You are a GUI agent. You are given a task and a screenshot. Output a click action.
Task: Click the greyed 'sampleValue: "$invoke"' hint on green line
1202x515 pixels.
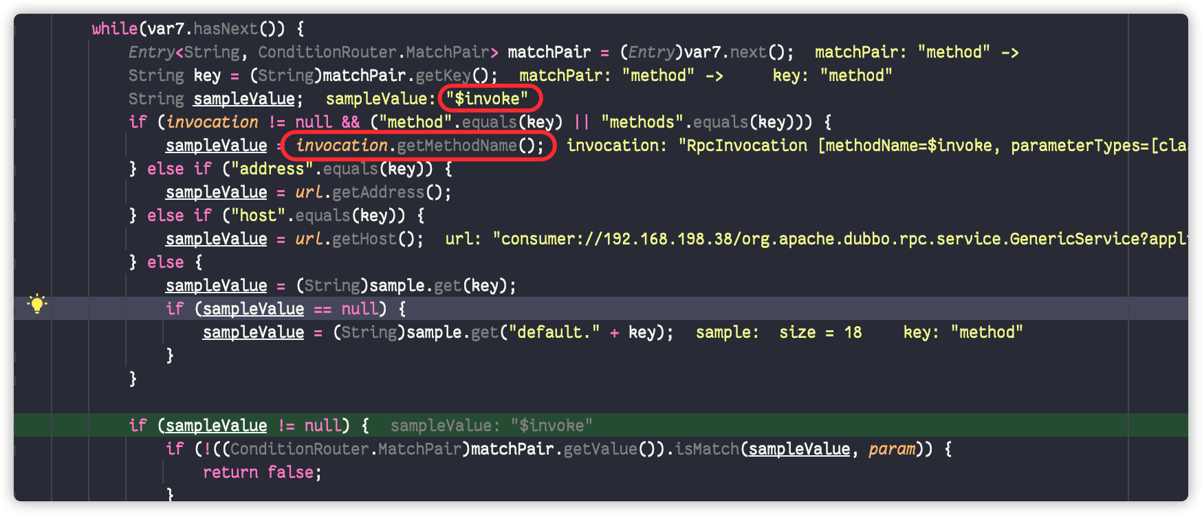coord(492,426)
